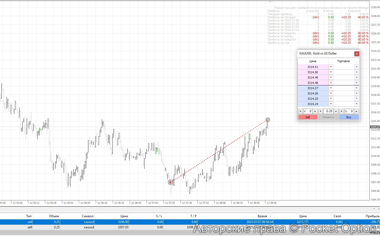Click the blue Buy button
The image size is (380, 236).
(x=349, y=117)
